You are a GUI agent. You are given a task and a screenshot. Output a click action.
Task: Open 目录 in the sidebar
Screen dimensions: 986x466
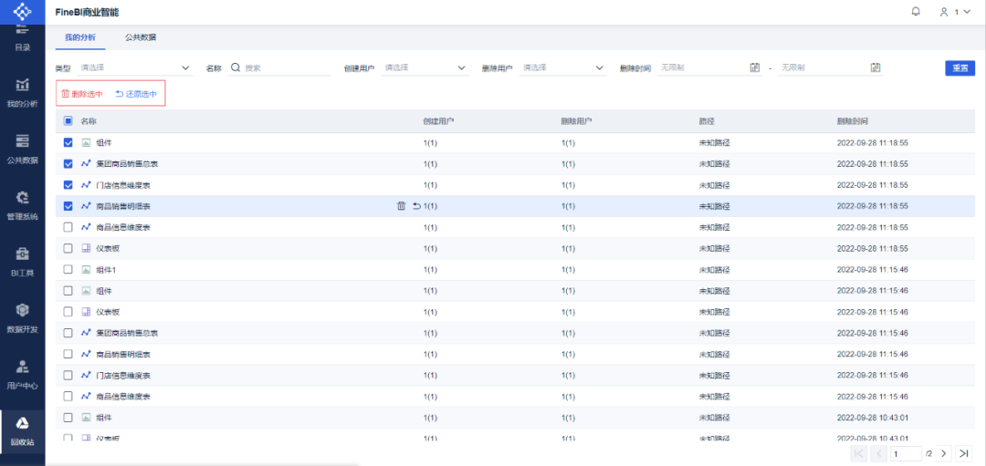pyautogui.click(x=22, y=37)
